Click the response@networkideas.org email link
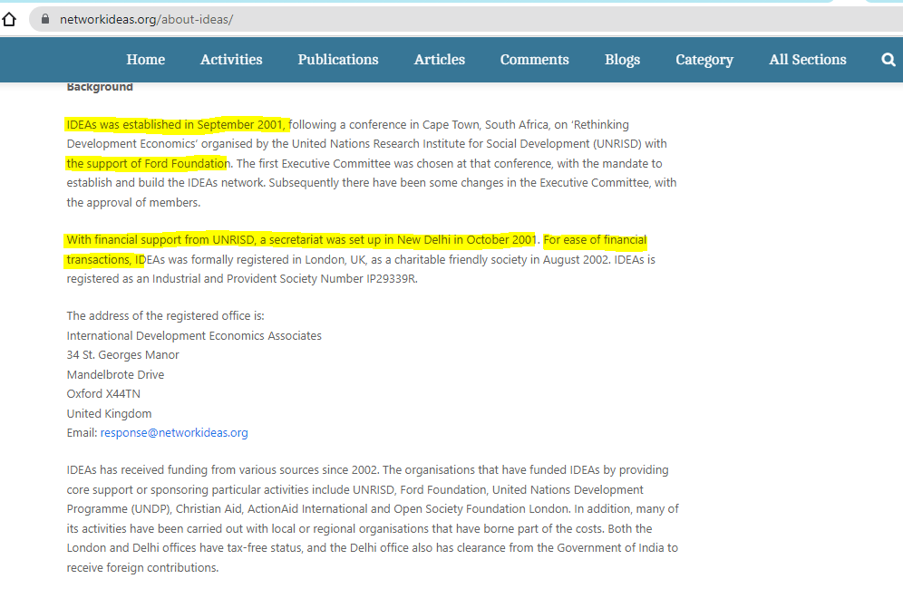Image resolution: width=903 pixels, height=598 pixels. [174, 433]
